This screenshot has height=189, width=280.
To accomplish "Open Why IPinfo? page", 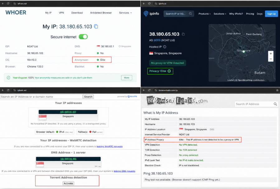I will click(236, 14).
